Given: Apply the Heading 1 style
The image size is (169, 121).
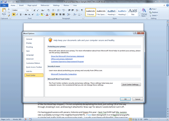Looking at the screenshot, I should [x=111, y=12].
